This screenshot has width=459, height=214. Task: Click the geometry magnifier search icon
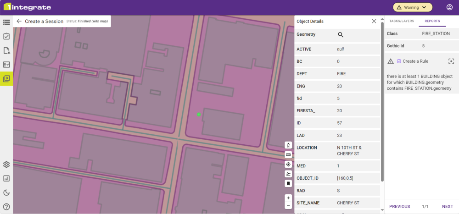click(x=341, y=34)
